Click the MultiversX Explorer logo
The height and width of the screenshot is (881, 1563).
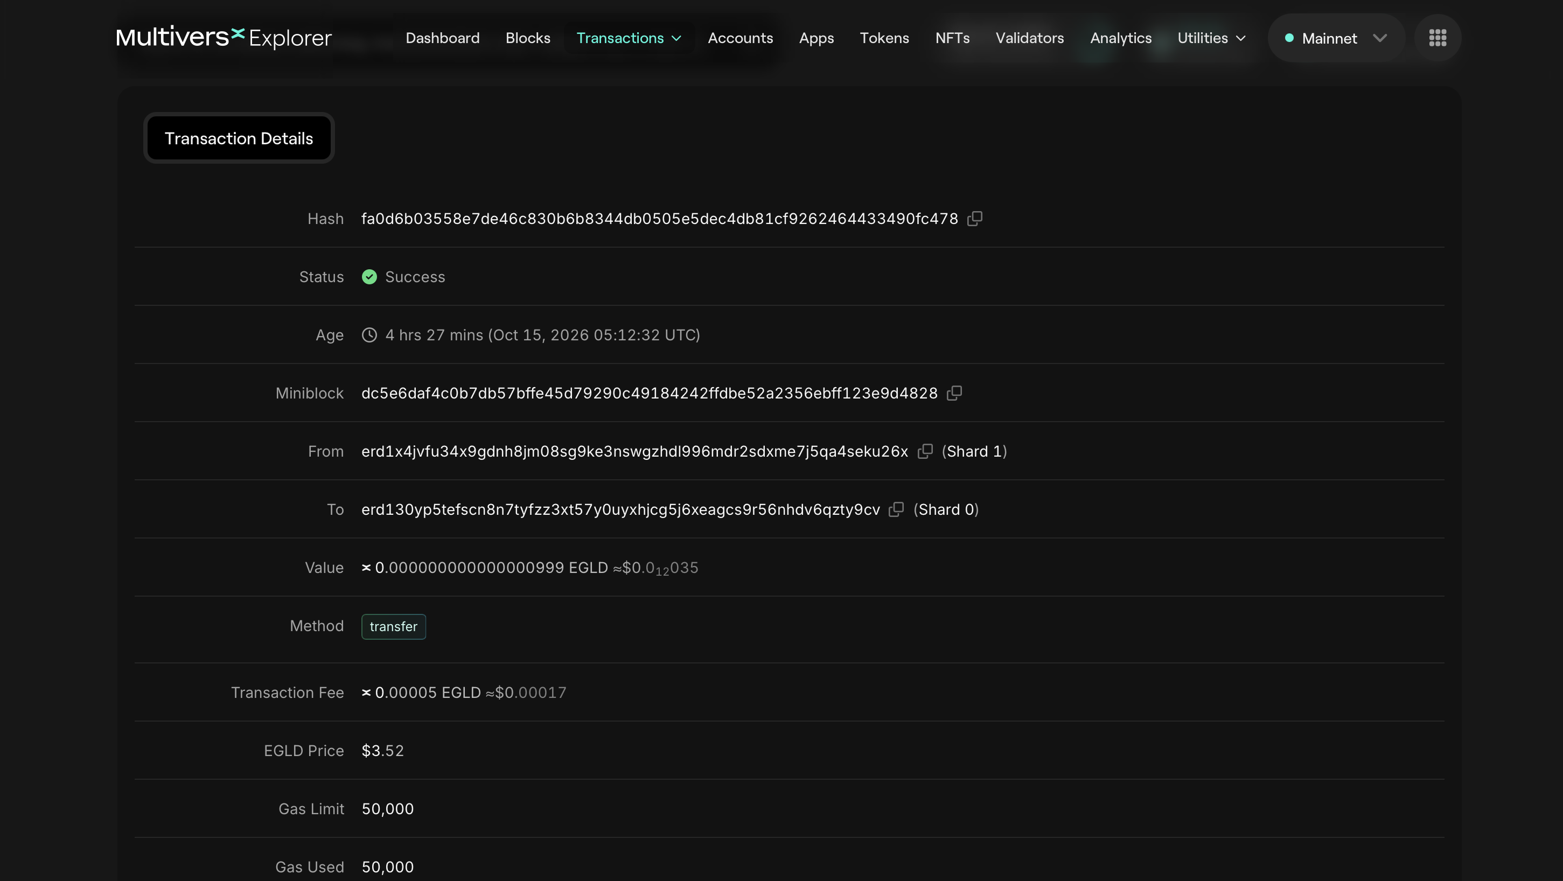tap(224, 38)
